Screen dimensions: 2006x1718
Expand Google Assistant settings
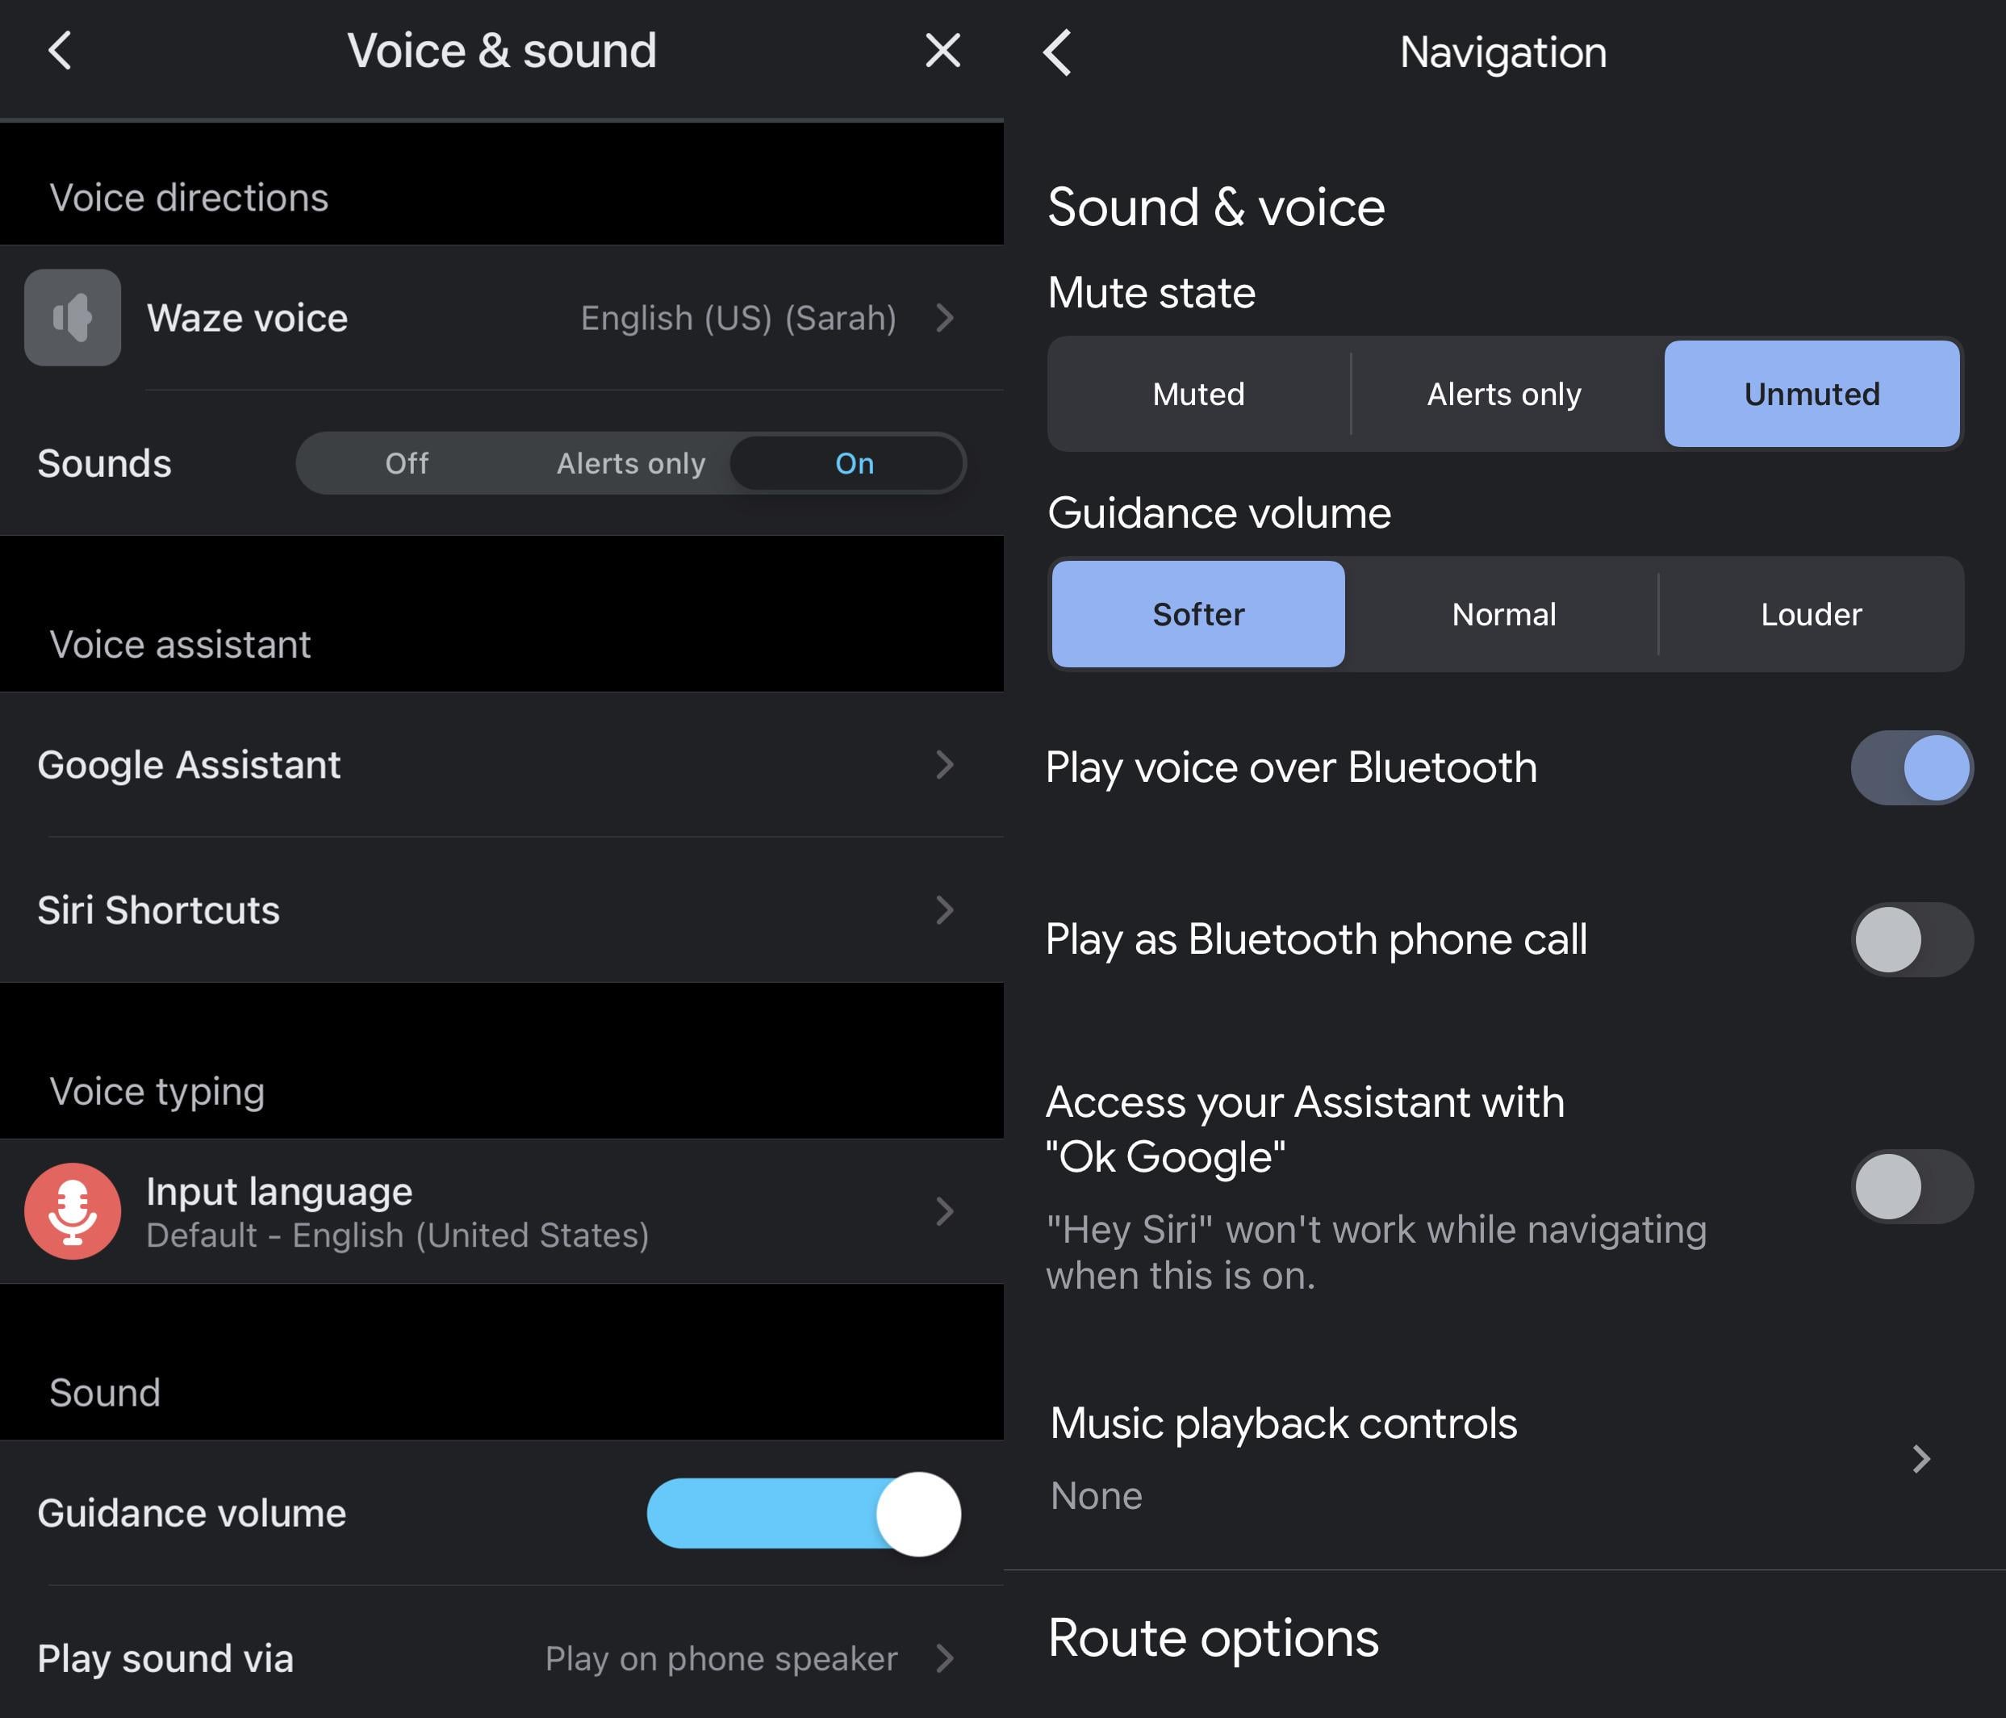coord(502,765)
